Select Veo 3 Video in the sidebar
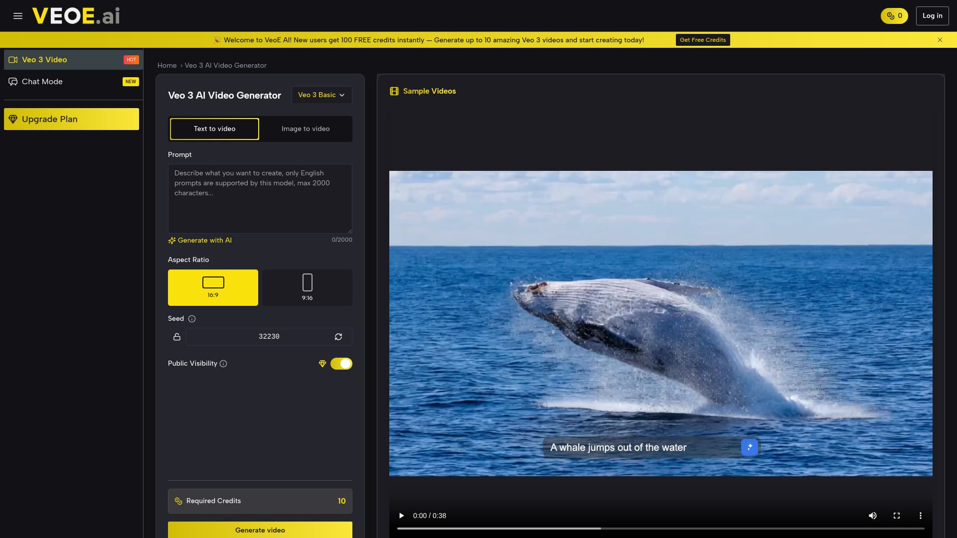957x538 pixels. point(44,59)
